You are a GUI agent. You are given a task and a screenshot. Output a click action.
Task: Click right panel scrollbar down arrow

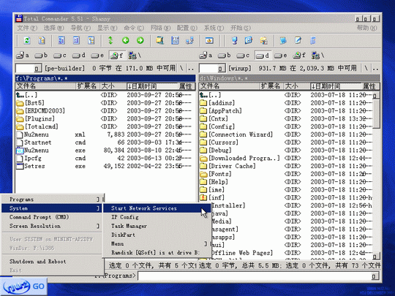[x=375, y=257]
